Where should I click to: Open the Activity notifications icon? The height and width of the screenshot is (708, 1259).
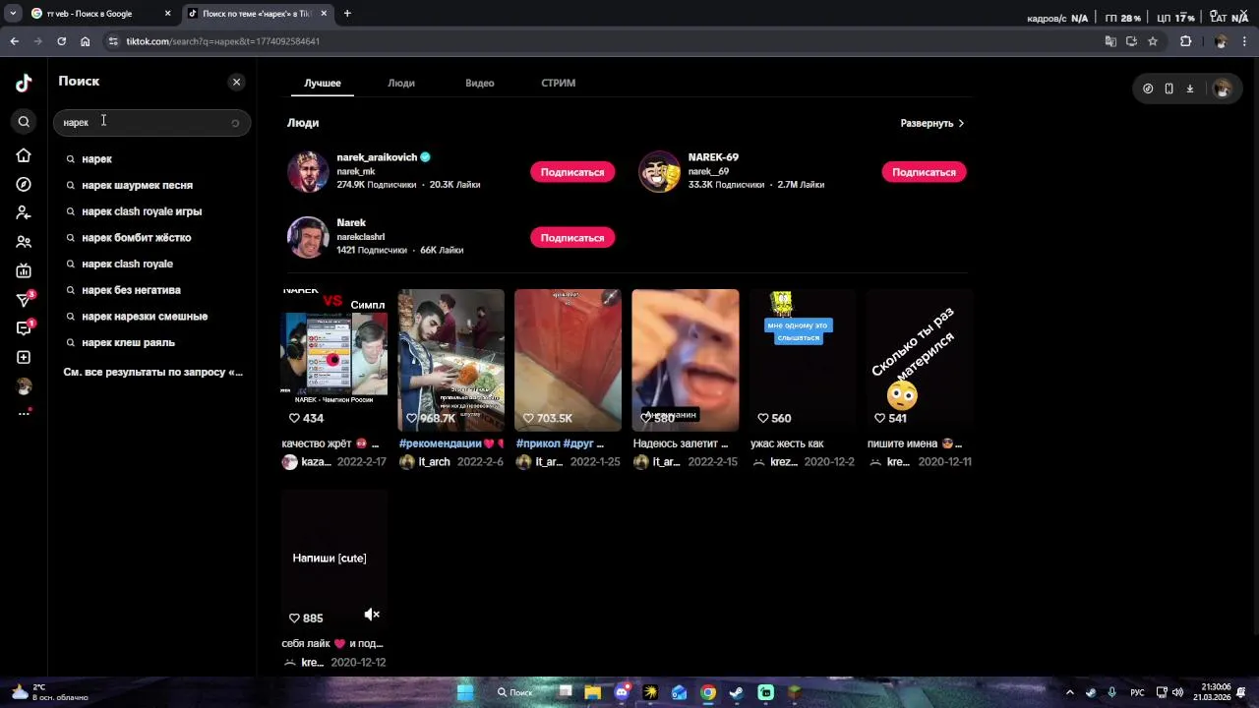(x=24, y=328)
